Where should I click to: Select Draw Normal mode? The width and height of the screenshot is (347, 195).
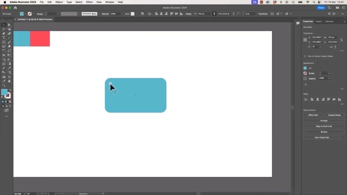[3, 106]
